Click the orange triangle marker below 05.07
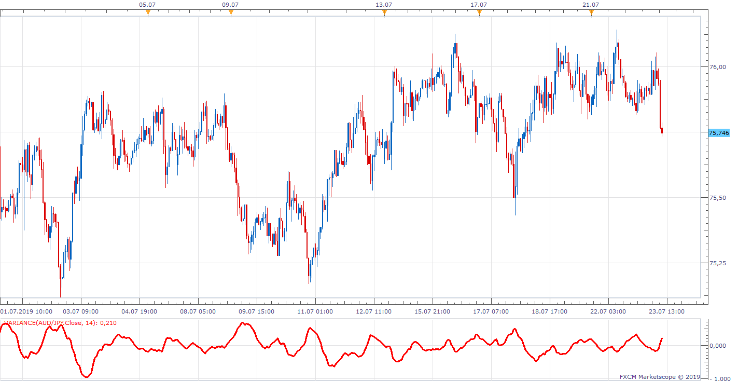This screenshot has width=738, height=381. tap(148, 13)
